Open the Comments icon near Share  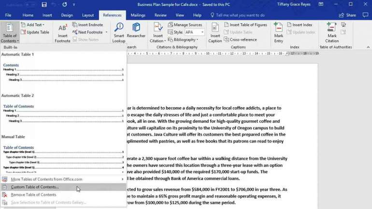(365, 15)
